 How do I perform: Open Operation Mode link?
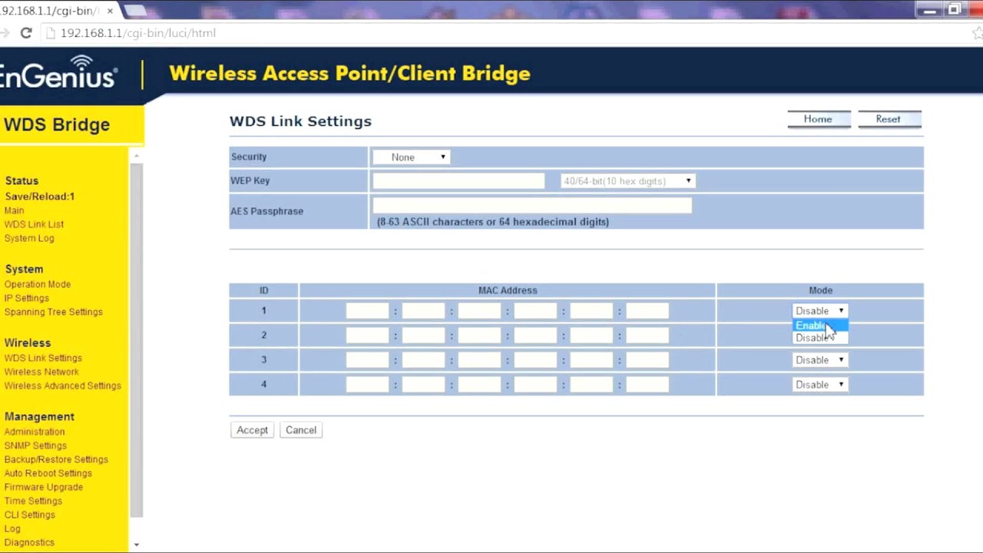point(38,284)
